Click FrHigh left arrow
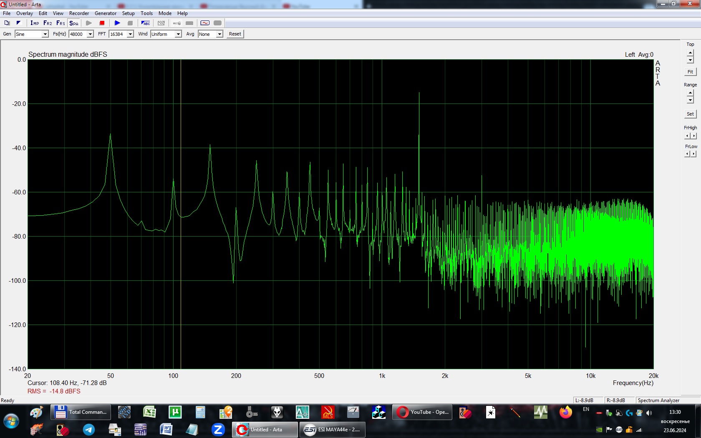This screenshot has width=701, height=438. 687,136
